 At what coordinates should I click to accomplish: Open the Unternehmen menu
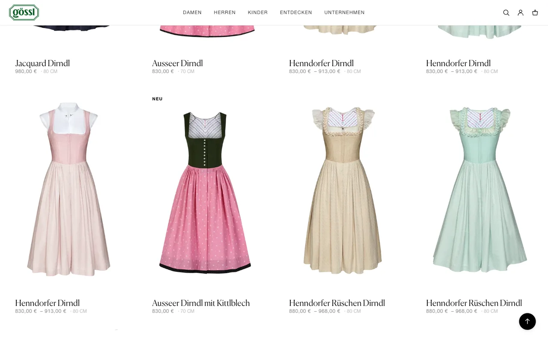click(x=345, y=12)
